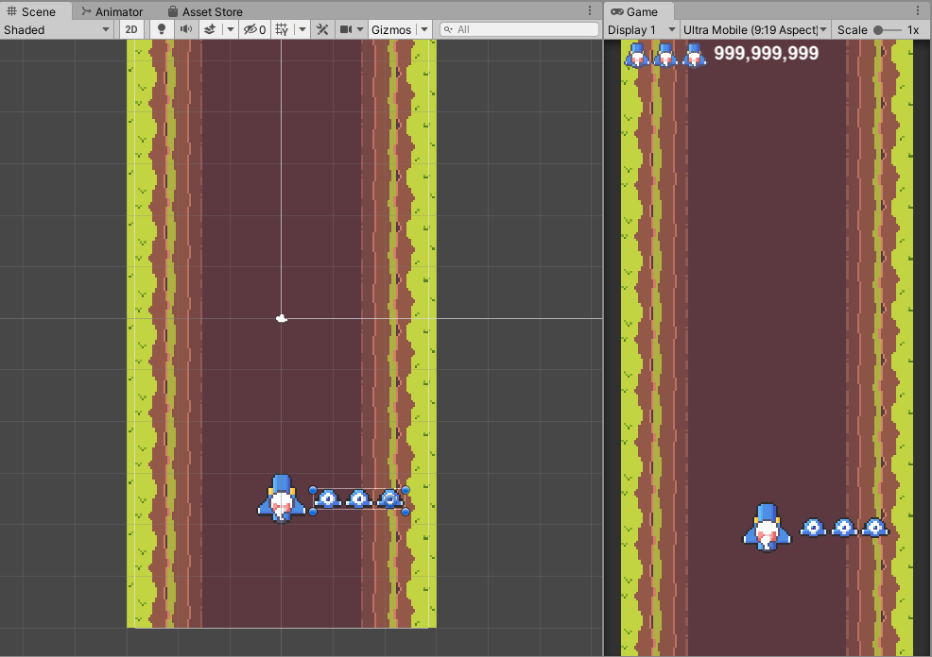The height and width of the screenshot is (657, 932).
Task: Select the player ship in Scene view
Action: pos(282,498)
